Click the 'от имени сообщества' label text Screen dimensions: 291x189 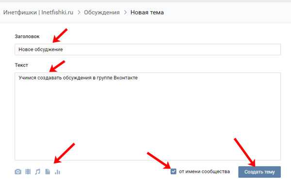pyautogui.click(x=204, y=172)
